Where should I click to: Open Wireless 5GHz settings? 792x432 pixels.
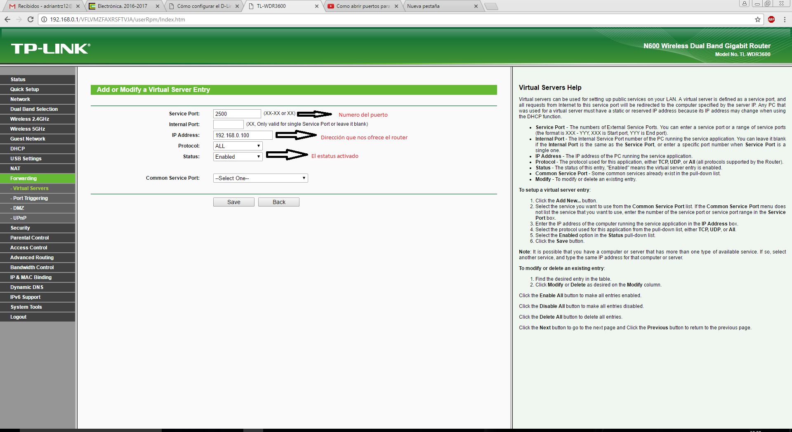(38, 129)
